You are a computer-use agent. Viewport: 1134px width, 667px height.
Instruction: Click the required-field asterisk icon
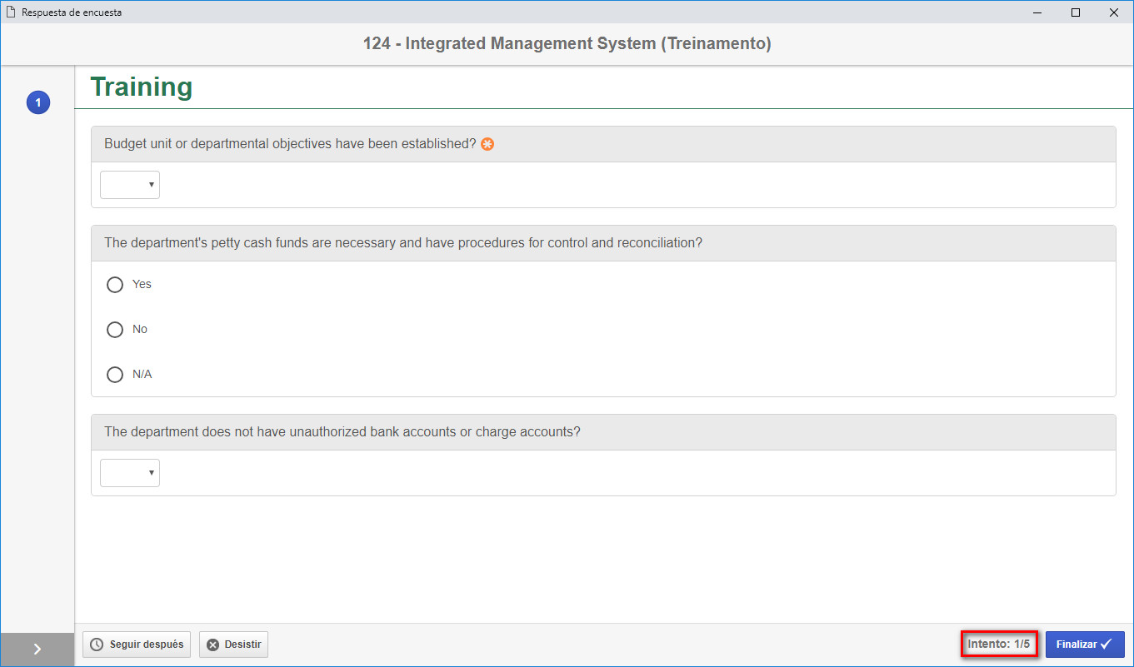point(487,144)
